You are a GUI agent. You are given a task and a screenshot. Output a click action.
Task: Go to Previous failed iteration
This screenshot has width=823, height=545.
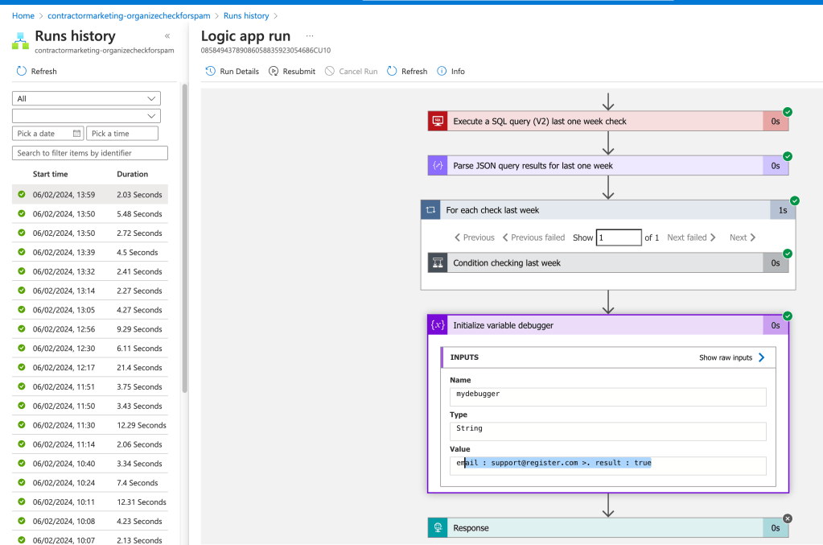pos(533,237)
